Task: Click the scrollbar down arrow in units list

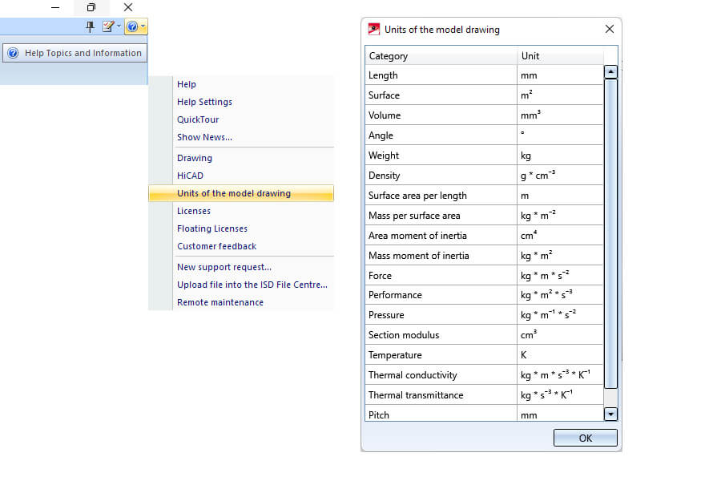Action: pyautogui.click(x=610, y=414)
